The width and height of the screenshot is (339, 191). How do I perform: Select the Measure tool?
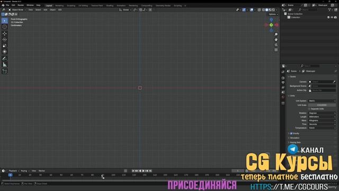5,65
